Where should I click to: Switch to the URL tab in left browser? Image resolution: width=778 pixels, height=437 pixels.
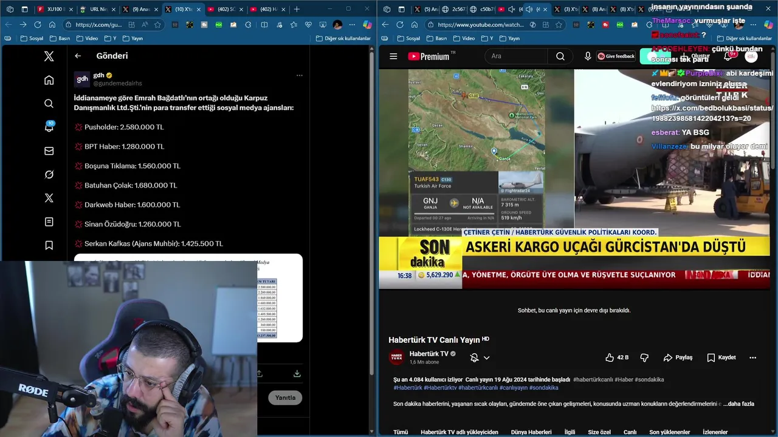click(97, 9)
